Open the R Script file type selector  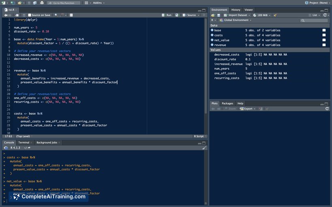(200, 136)
